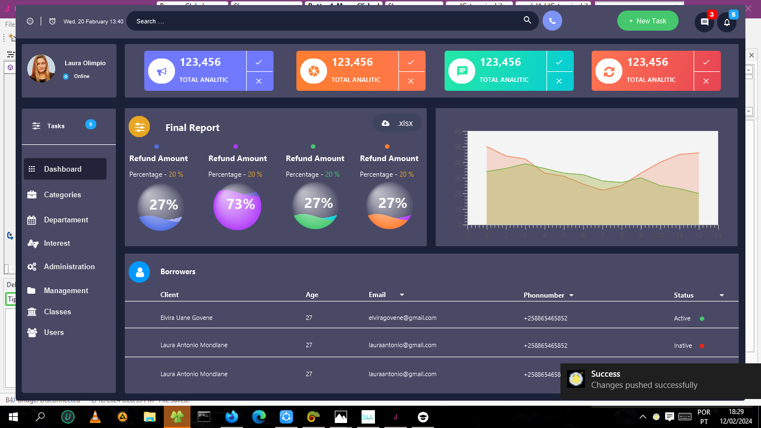Click the purple 73% gauge circle
Image resolution: width=761 pixels, height=428 pixels.
[x=237, y=206]
